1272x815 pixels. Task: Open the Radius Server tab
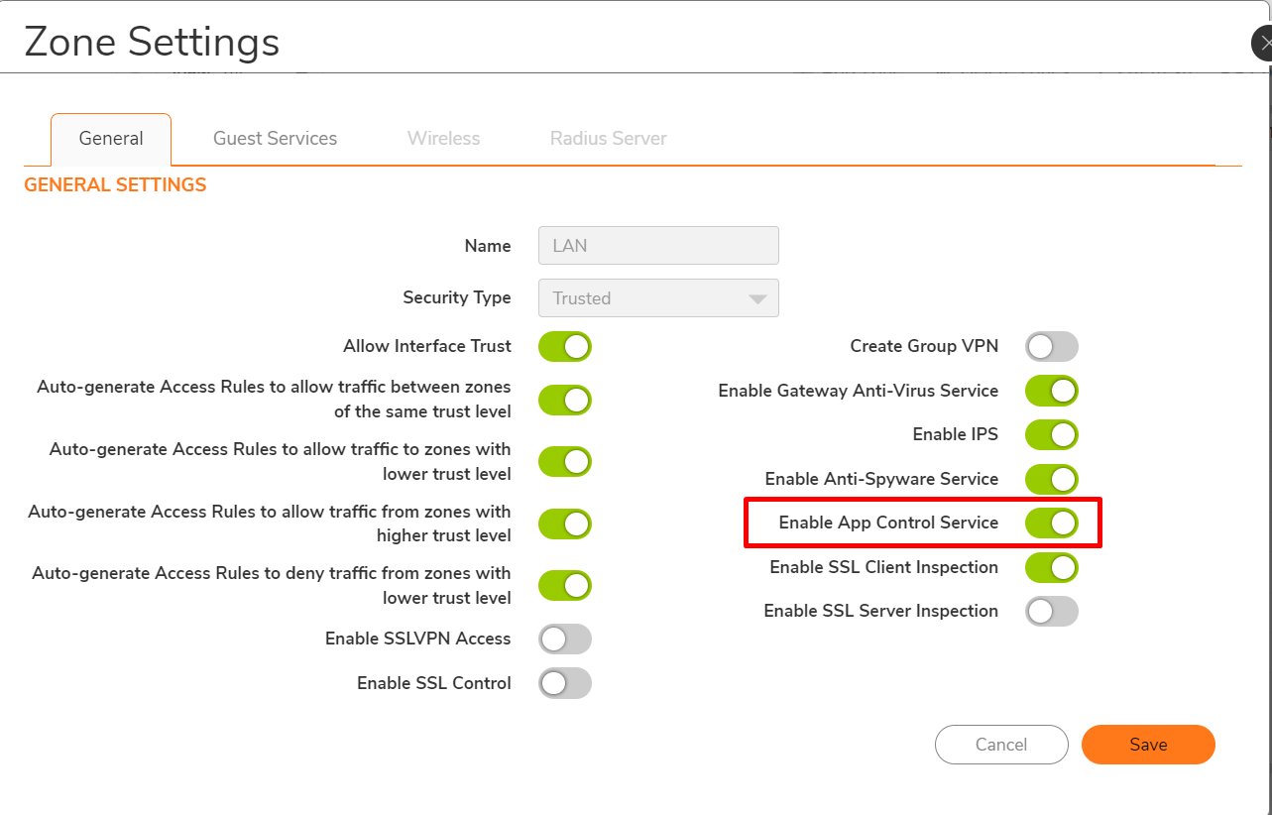(x=608, y=139)
